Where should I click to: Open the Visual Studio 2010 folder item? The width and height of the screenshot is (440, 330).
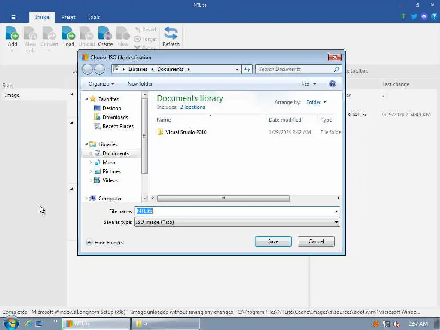point(186,132)
